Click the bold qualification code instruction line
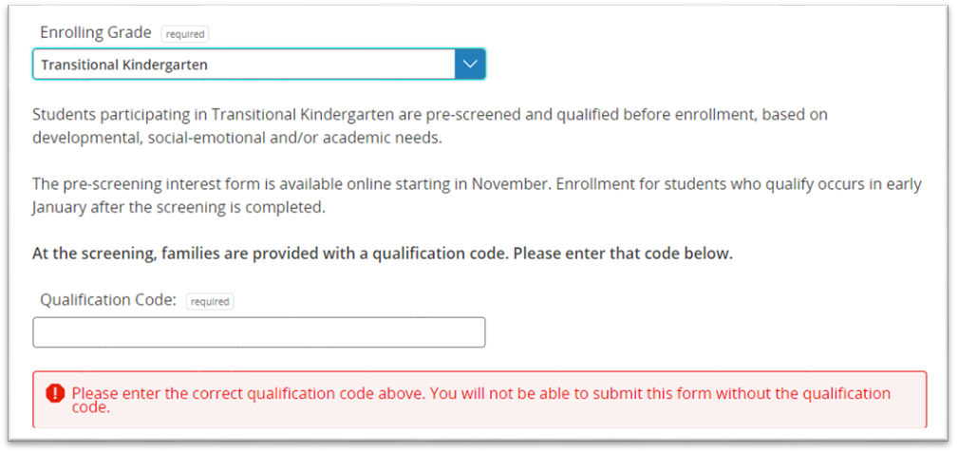Screen dimensions: 958x453 tap(383, 255)
